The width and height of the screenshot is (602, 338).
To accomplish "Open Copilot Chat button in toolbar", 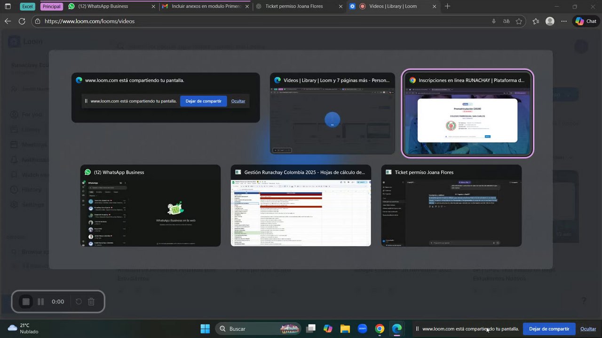I will 586,21.
